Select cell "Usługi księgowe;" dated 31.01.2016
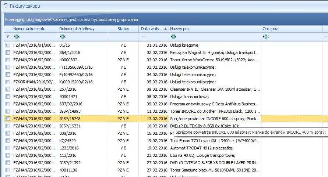Screen dimensions: 328x177 click(x=215, y=45)
